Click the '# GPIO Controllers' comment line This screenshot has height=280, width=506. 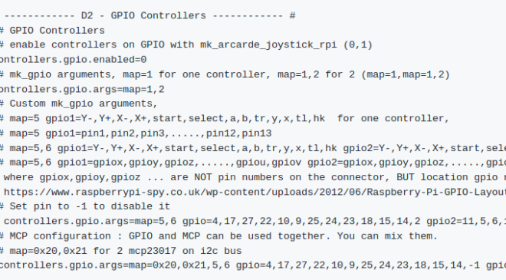pos(52,31)
